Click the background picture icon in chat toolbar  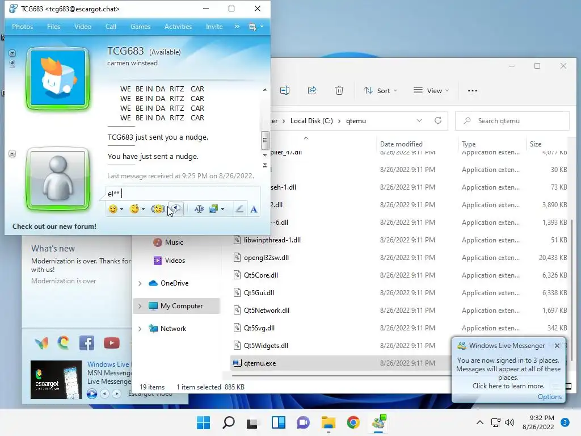214,209
